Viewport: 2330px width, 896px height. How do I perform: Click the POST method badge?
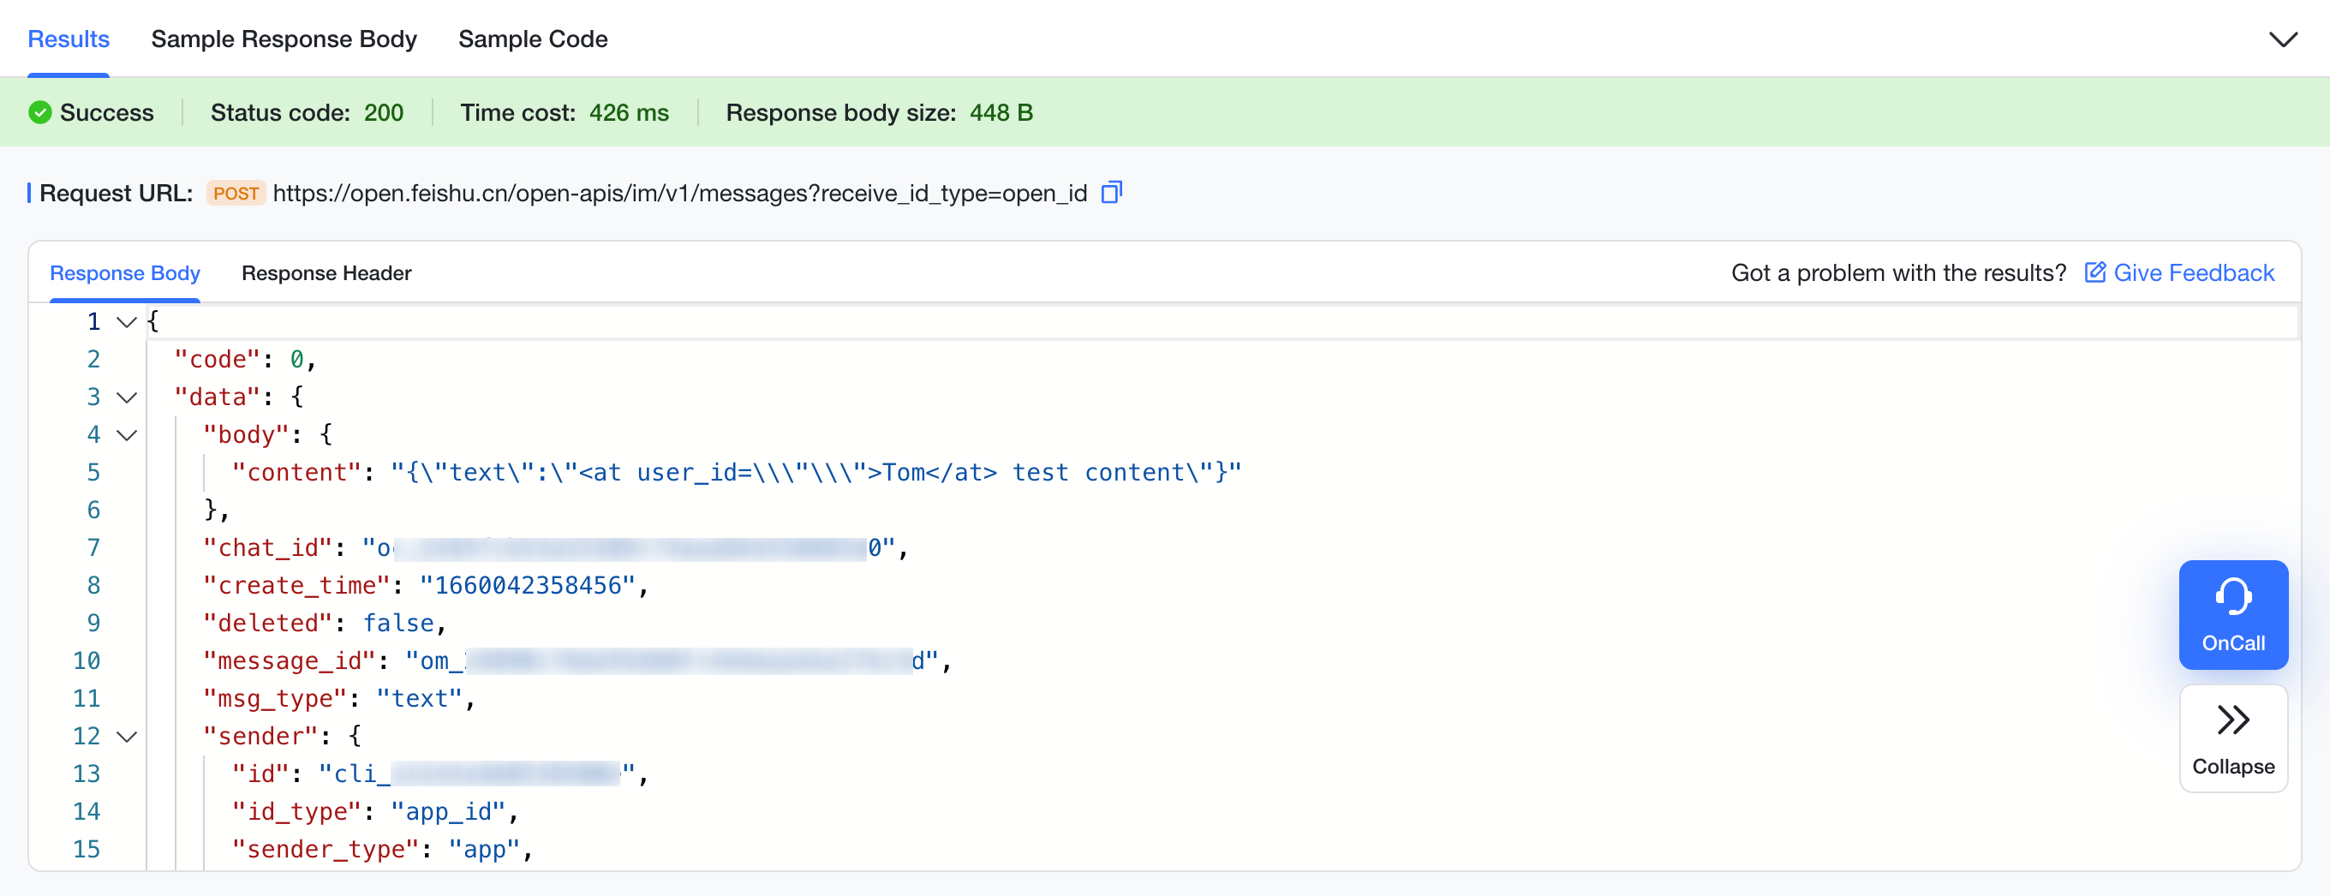pos(236,194)
